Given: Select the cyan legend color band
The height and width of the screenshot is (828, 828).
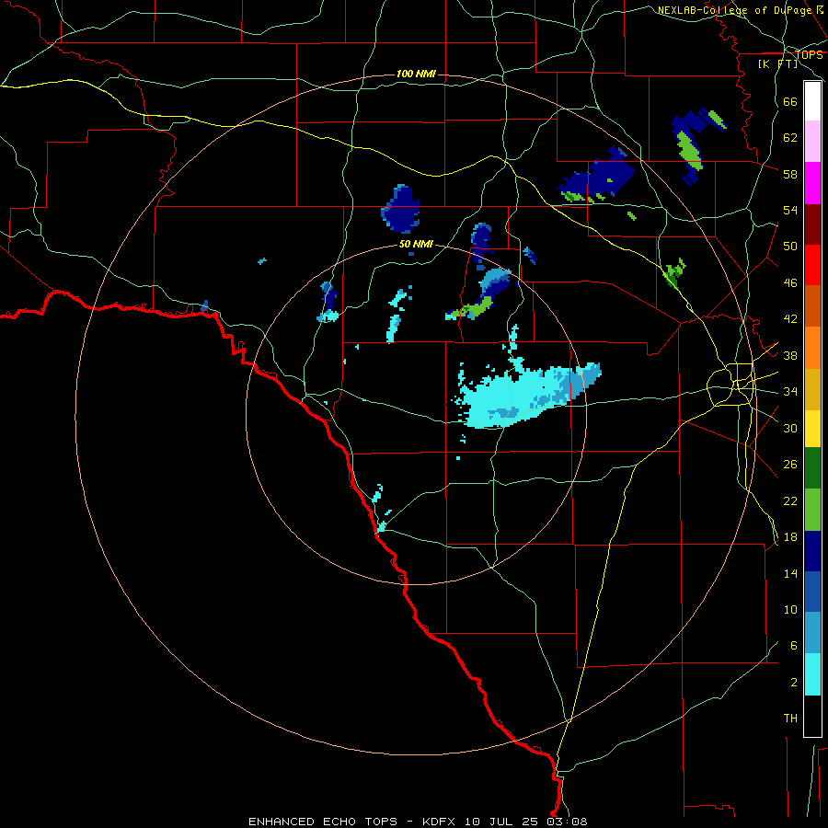Looking at the screenshot, I should coord(812,674).
